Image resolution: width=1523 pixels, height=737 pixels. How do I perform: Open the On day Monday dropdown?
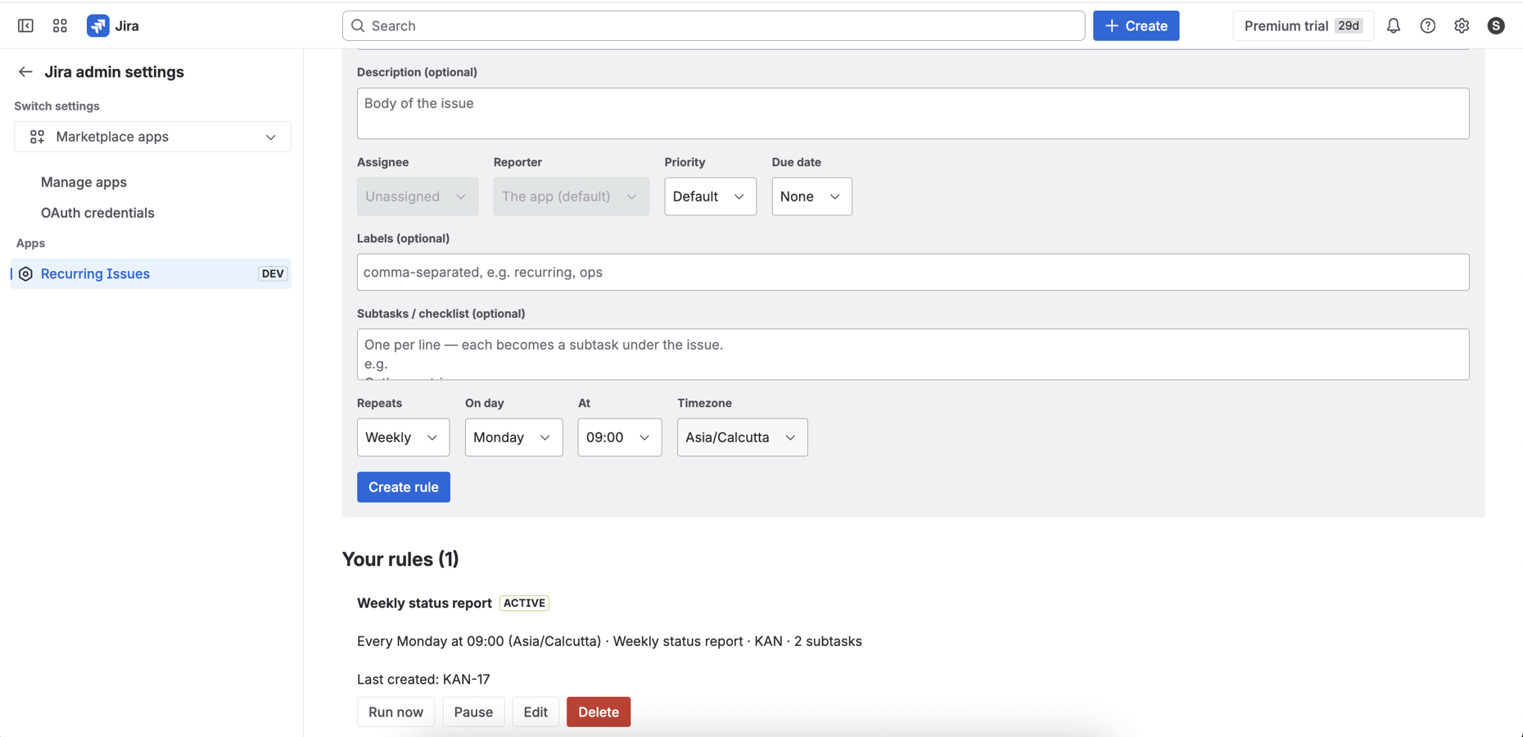[513, 437]
